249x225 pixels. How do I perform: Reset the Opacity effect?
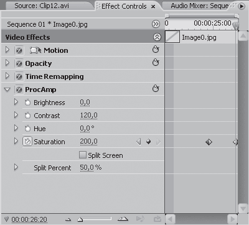tap(156, 63)
